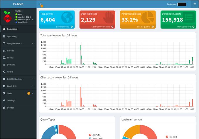Collapse sidebar with double-chevron icon
The width and height of the screenshot is (199, 139).
(x=41, y=4)
